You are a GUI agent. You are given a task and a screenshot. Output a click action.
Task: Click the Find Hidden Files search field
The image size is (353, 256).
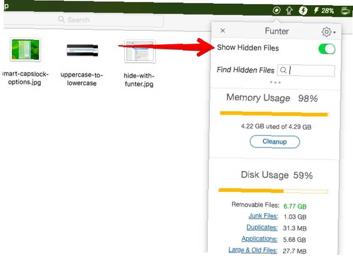pos(306,71)
